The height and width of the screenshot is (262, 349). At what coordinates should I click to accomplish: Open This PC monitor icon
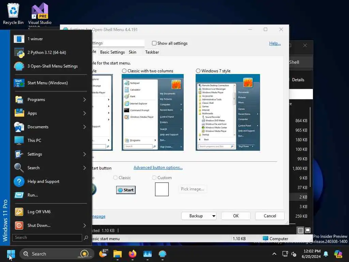(x=19, y=140)
